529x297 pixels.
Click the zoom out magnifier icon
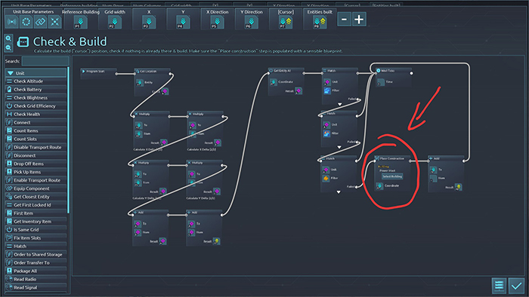tap(8, 47)
